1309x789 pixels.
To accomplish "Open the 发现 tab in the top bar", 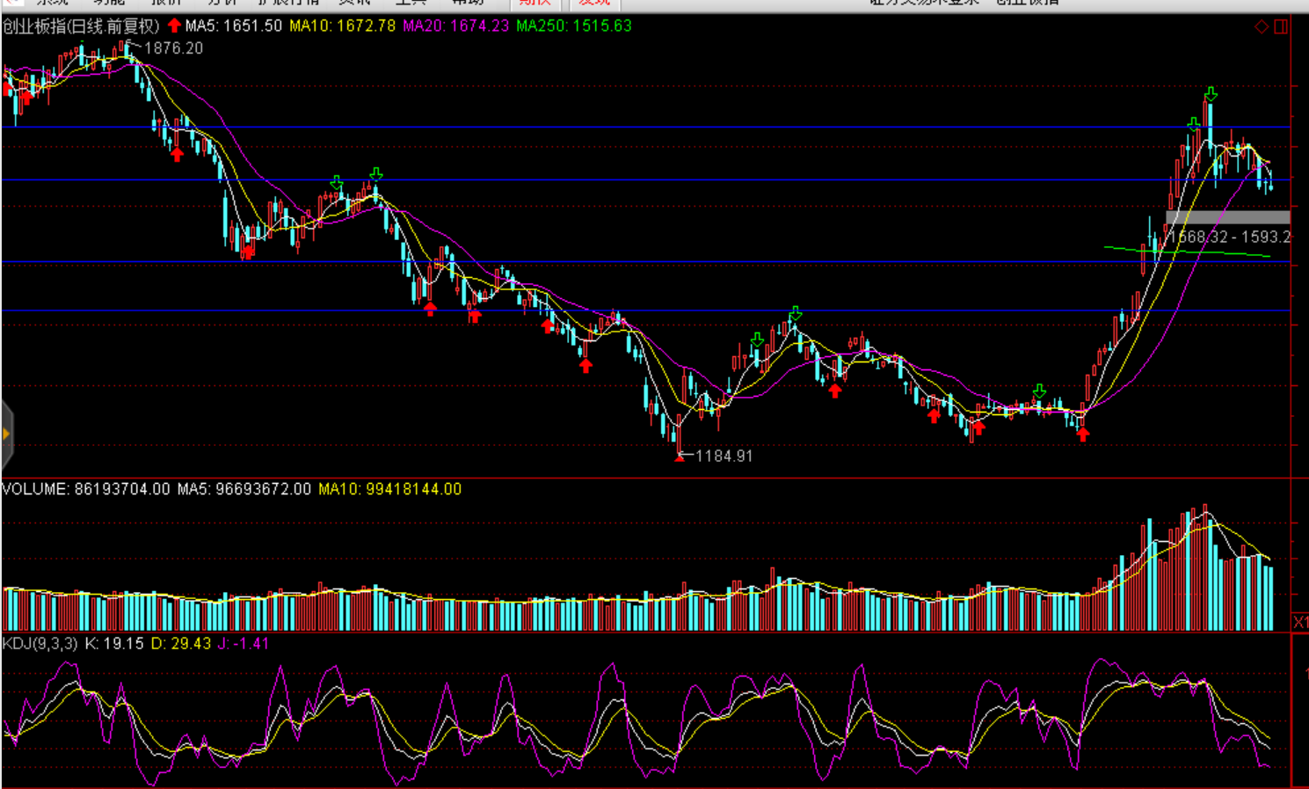I will (594, 4).
